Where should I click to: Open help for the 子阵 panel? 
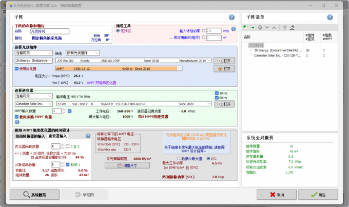point(231,17)
